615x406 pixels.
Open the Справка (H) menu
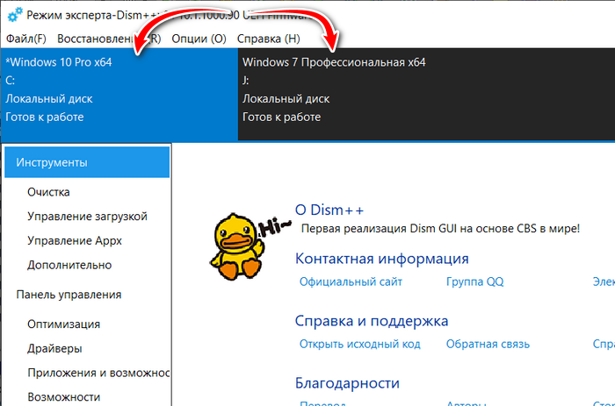[x=269, y=39]
